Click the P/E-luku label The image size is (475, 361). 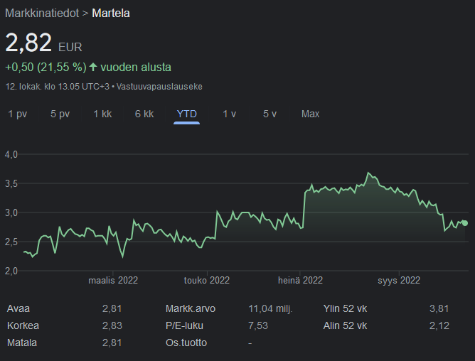[184, 325]
